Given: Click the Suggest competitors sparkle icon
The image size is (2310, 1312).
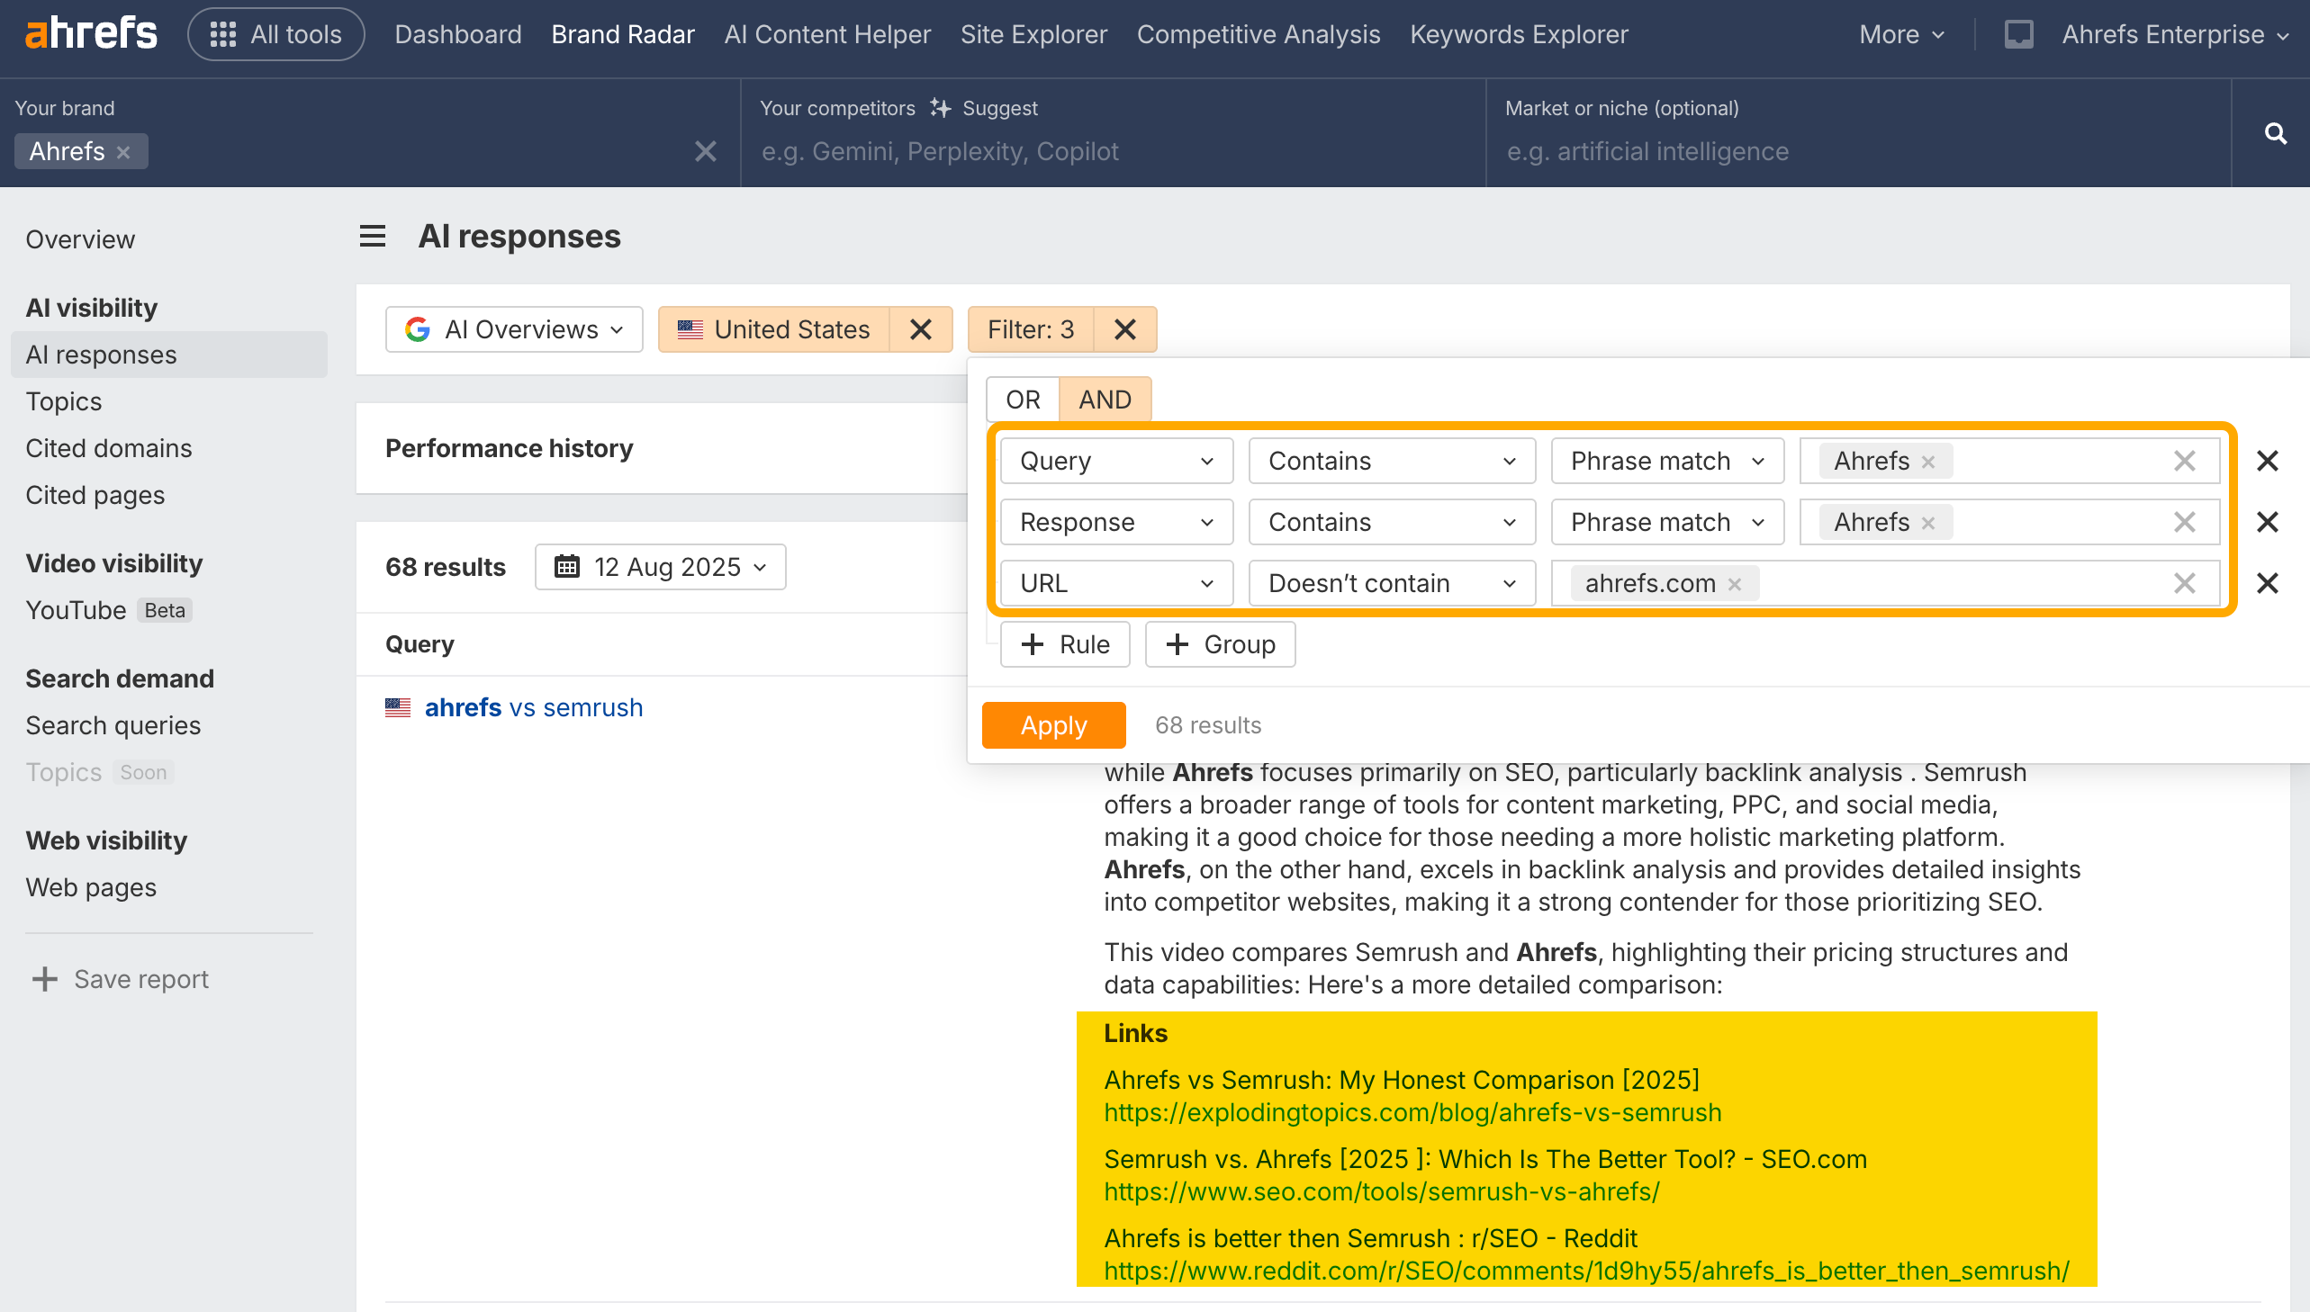Looking at the screenshot, I should [x=940, y=108].
